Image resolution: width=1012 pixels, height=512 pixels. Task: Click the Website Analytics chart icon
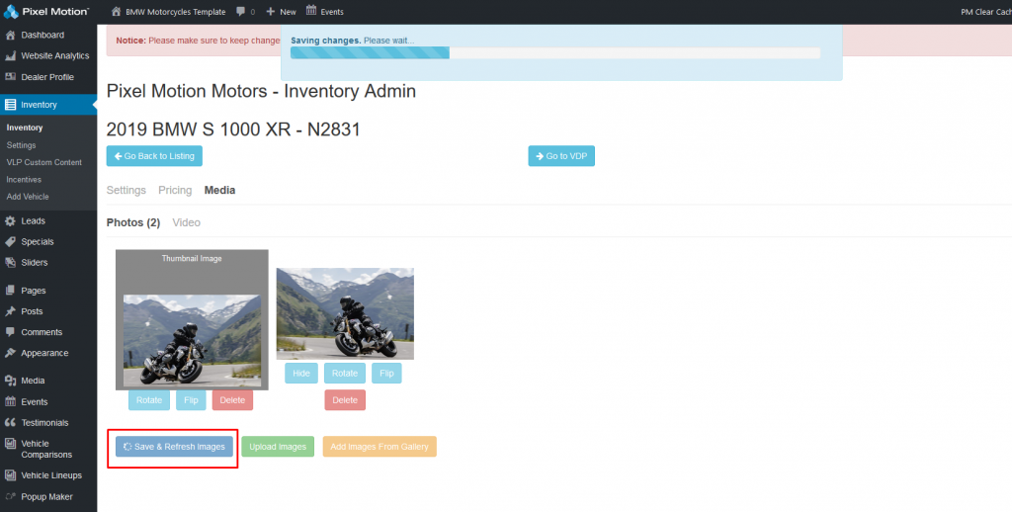tap(10, 56)
